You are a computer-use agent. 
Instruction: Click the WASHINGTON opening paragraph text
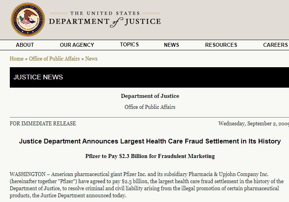coord(147,185)
